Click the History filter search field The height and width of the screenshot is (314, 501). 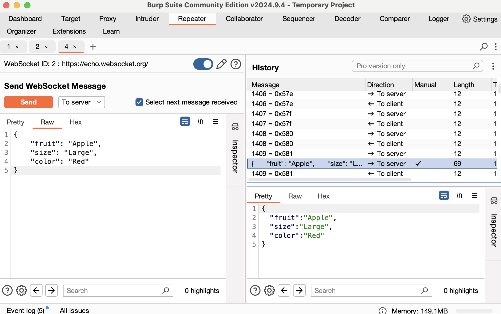pyautogui.click(x=417, y=66)
